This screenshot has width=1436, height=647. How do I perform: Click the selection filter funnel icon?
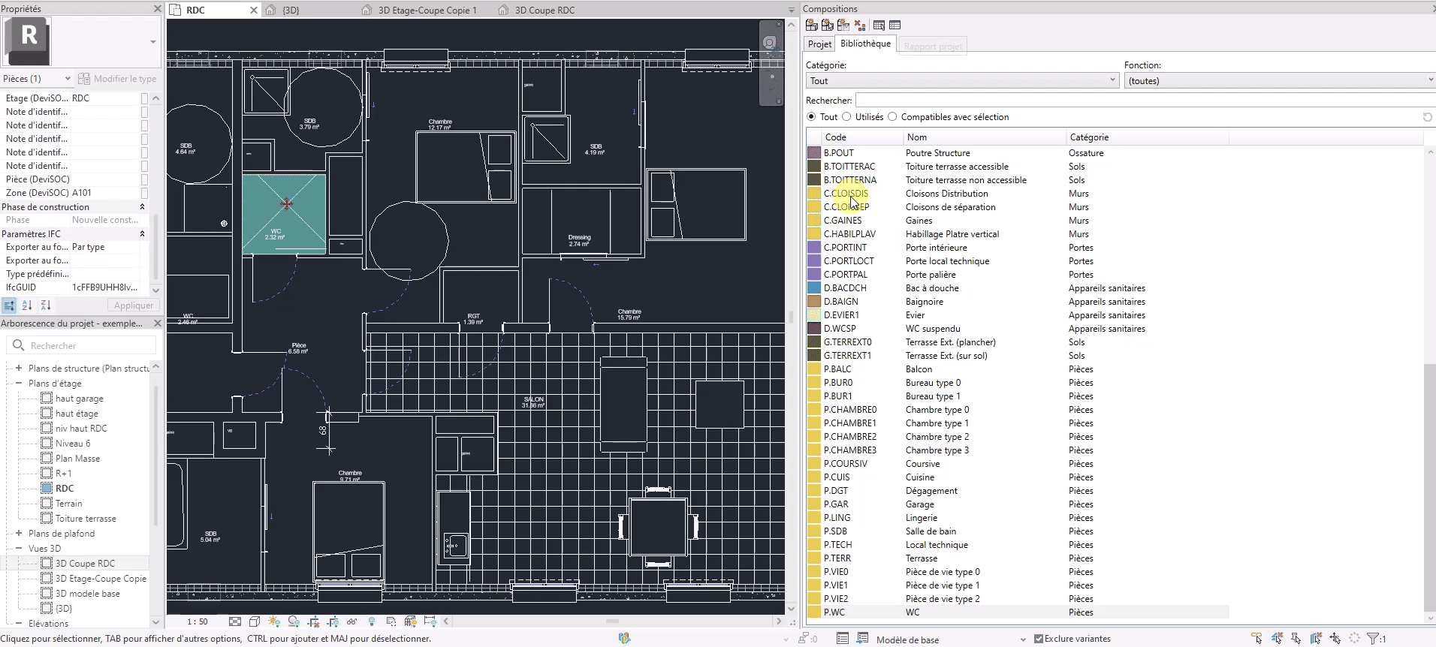pyautogui.click(x=1372, y=639)
